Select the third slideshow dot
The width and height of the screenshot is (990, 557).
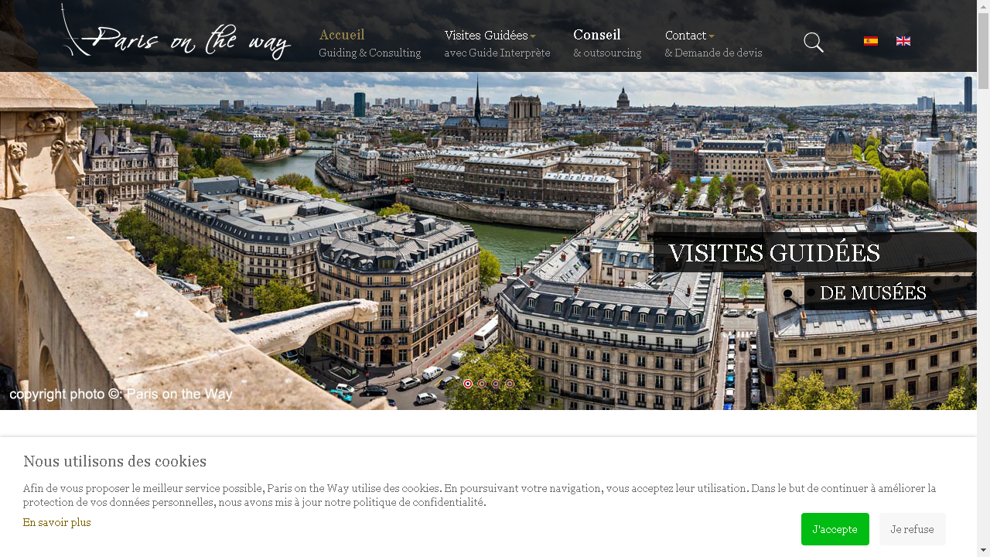tap(496, 384)
